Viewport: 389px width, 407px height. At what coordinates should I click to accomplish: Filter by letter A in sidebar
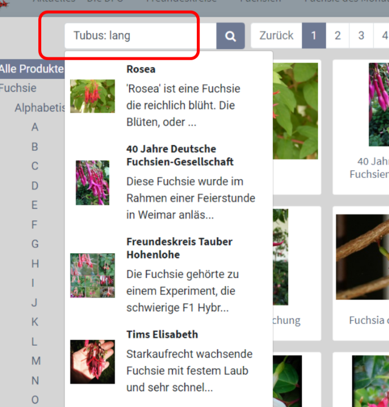[x=35, y=127]
